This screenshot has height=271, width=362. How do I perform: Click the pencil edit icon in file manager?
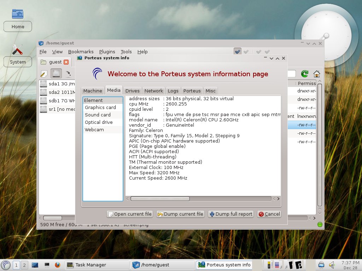(43, 74)
